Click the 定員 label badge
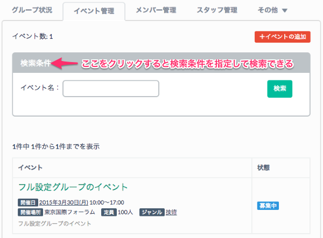The image size is (323, 238). (110, 212)
